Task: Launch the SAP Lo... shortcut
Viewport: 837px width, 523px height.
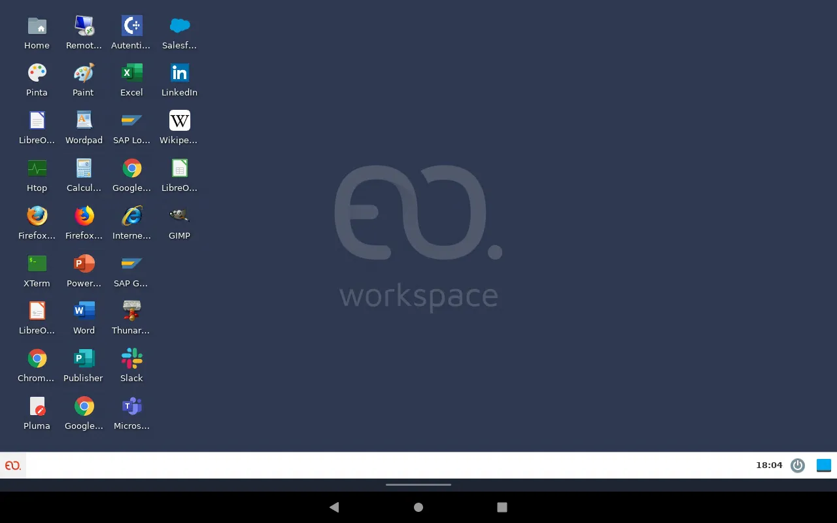Action: point(131,121)
